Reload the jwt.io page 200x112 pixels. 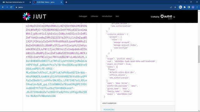coord(11,7)
